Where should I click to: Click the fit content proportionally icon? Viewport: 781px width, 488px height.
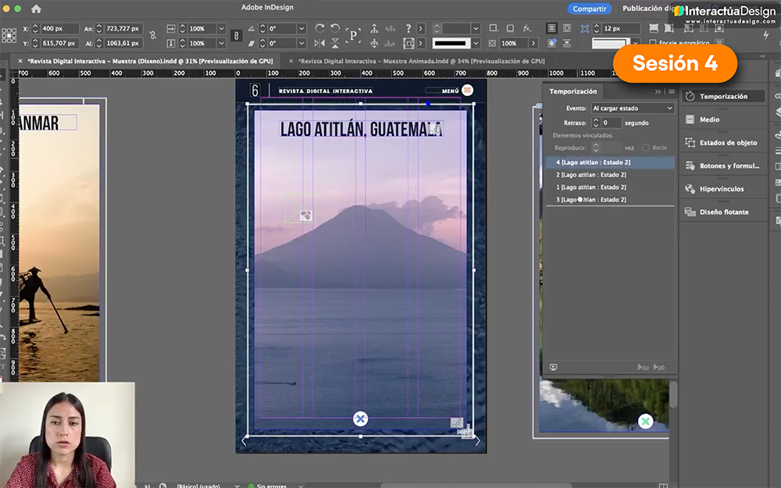tap(669, 28)
